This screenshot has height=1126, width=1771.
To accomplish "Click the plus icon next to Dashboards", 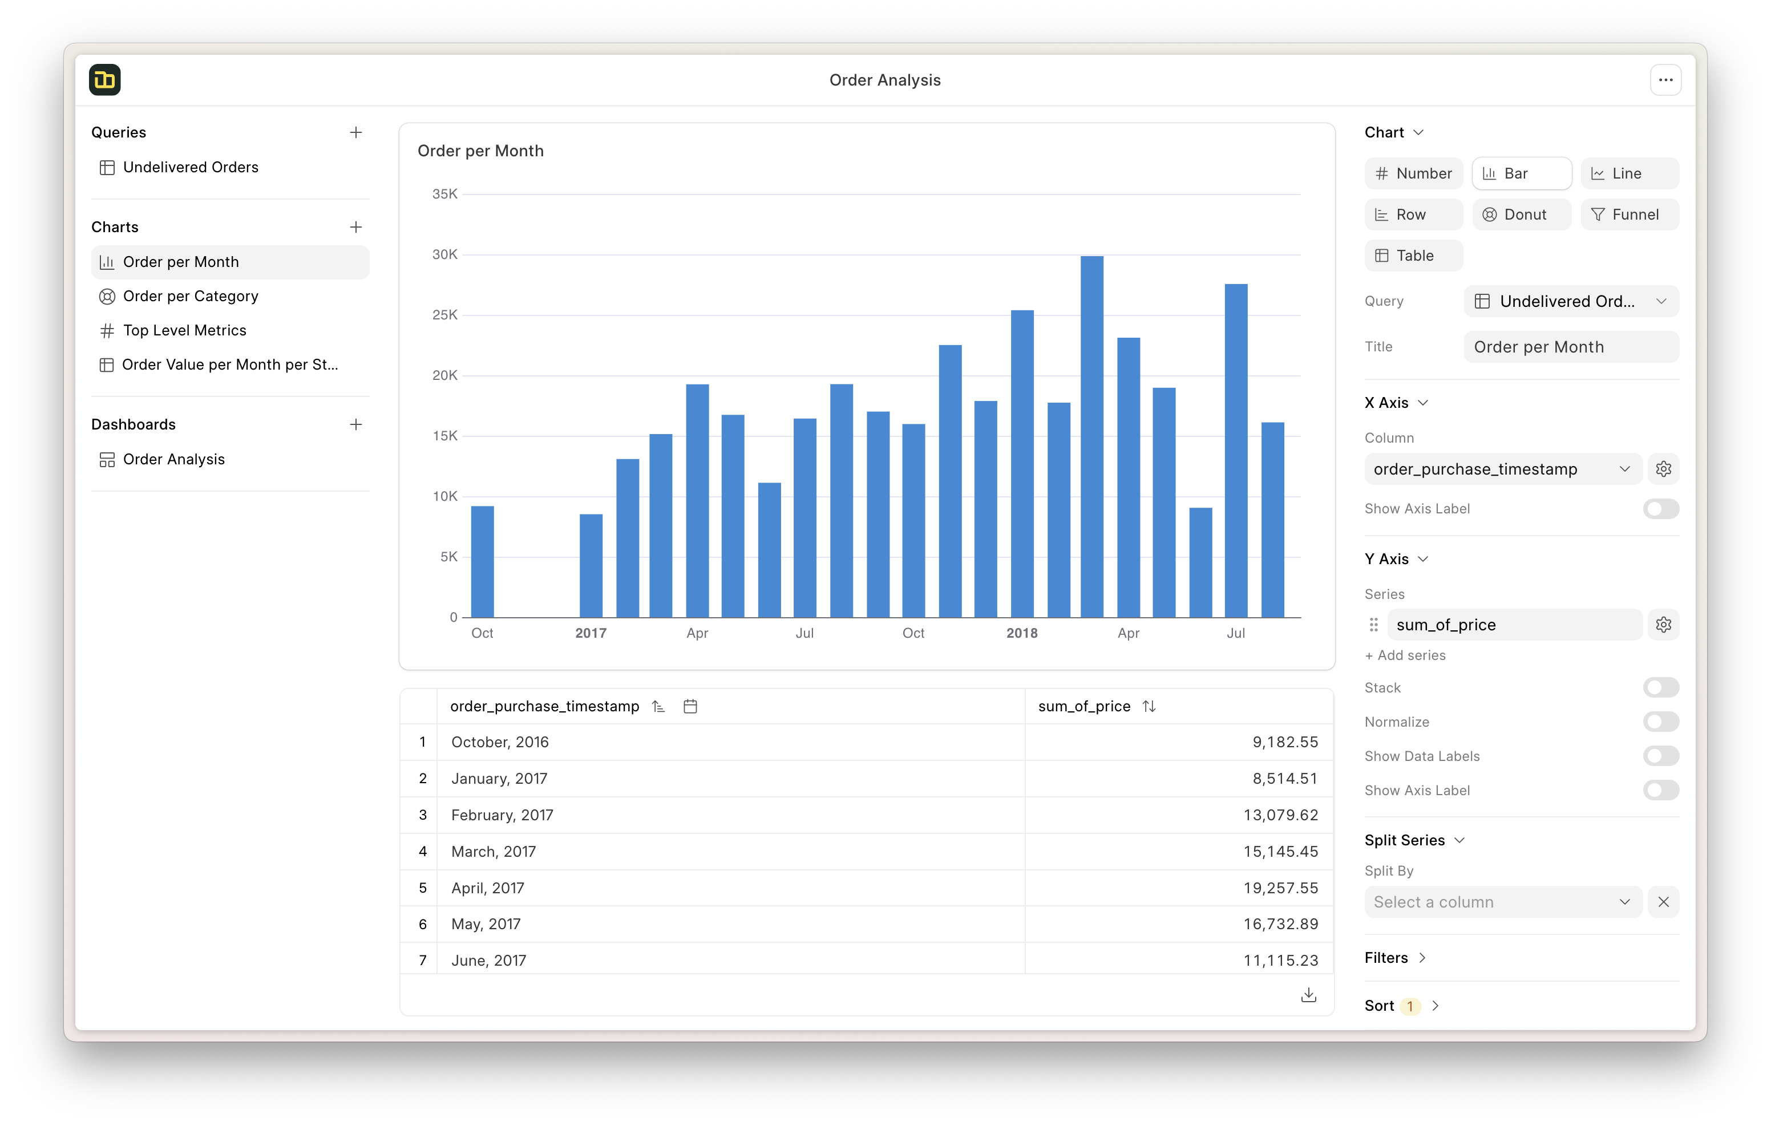I will [x=356, y=424].
